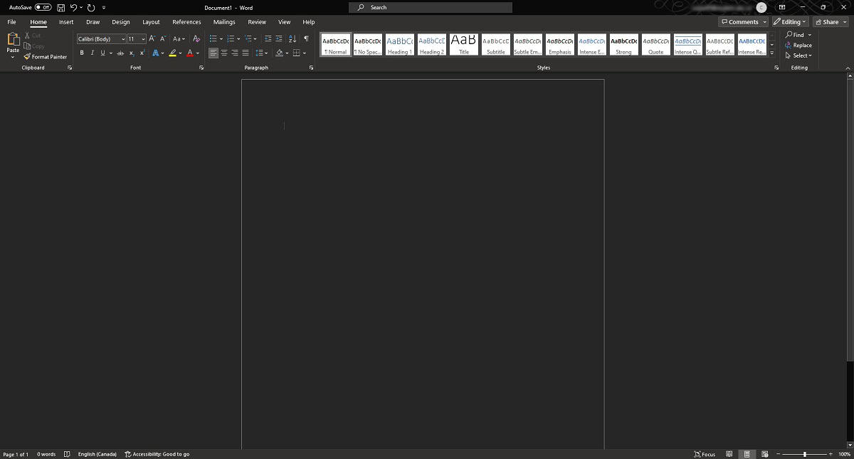Switch to Read Mode view in status bar

pos(729,454)
